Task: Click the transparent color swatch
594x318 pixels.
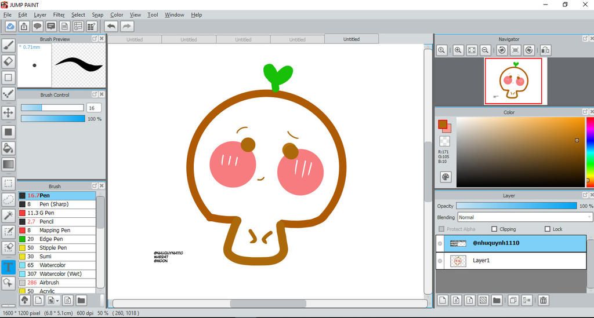Action: pyautogui.click(x=445, y=141)
